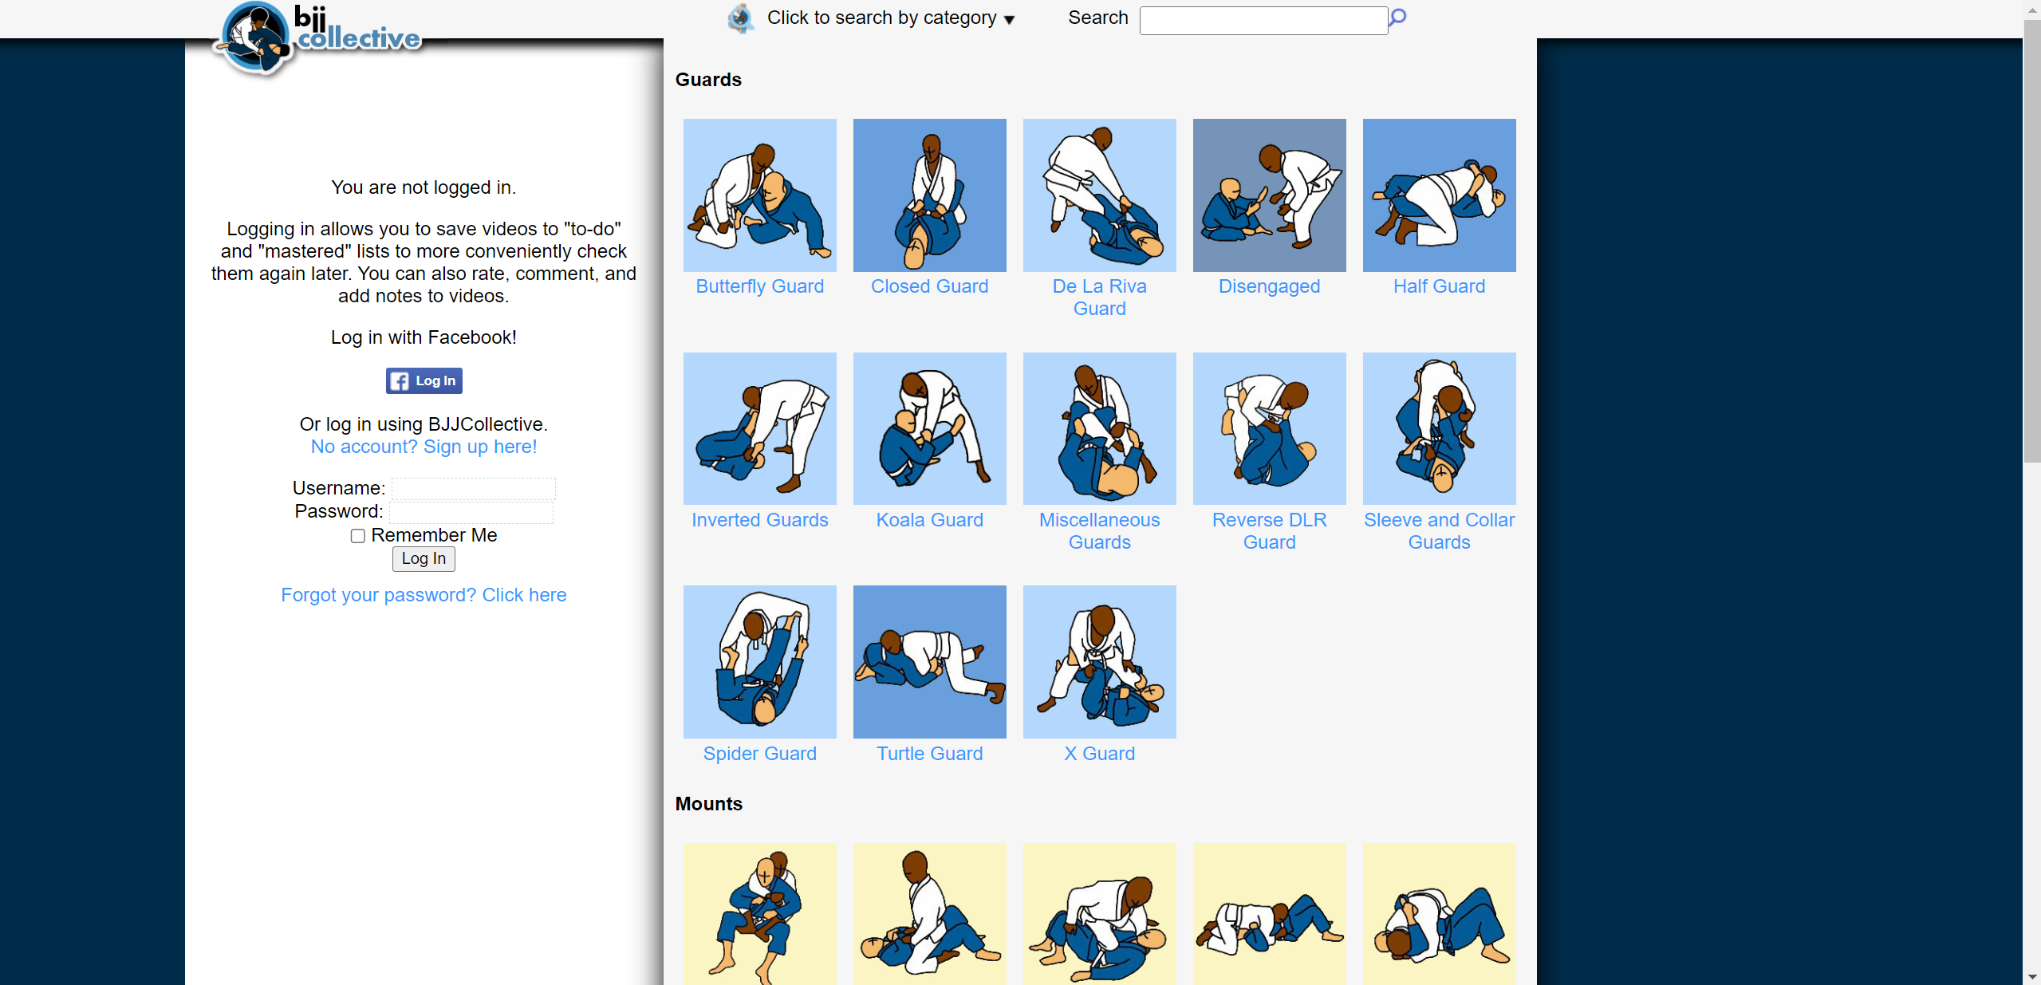This screenshot has width=2041, height=985.
Task: Click the globe icon beside category search
Action: pos(741,18)
